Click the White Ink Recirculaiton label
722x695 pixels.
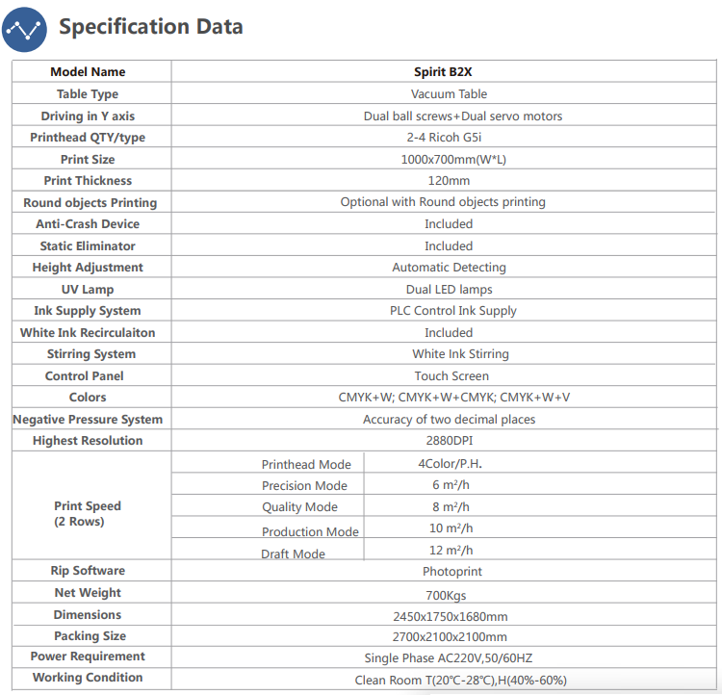(88, 332)
